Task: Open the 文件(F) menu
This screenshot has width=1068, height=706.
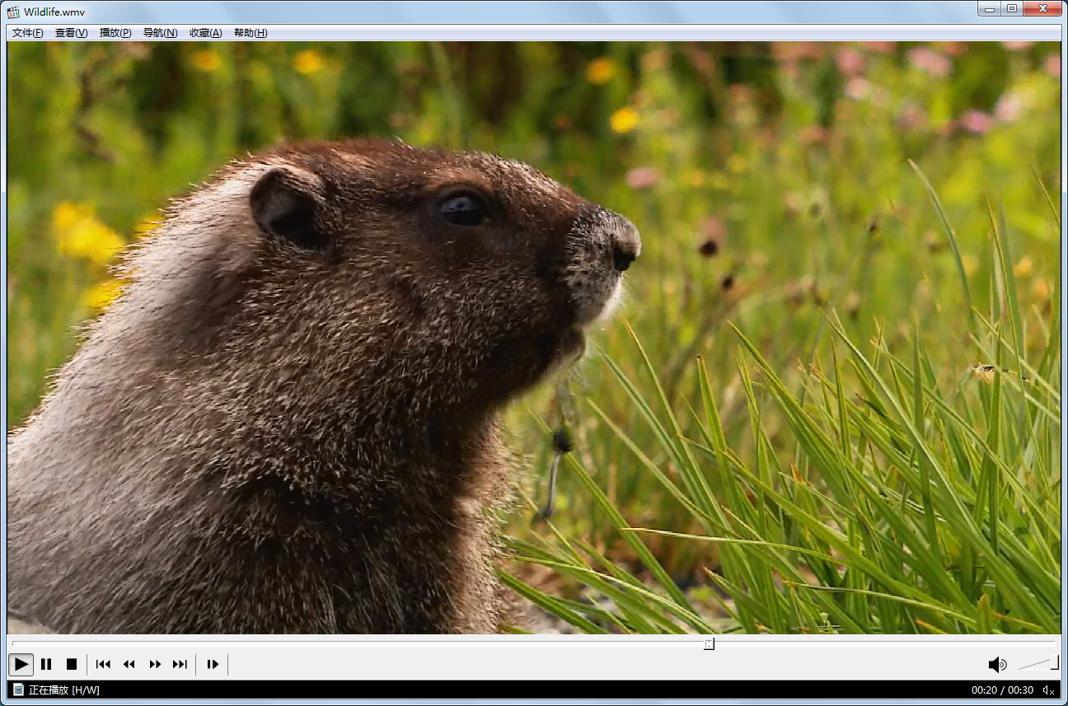Action: pos(28,33)
